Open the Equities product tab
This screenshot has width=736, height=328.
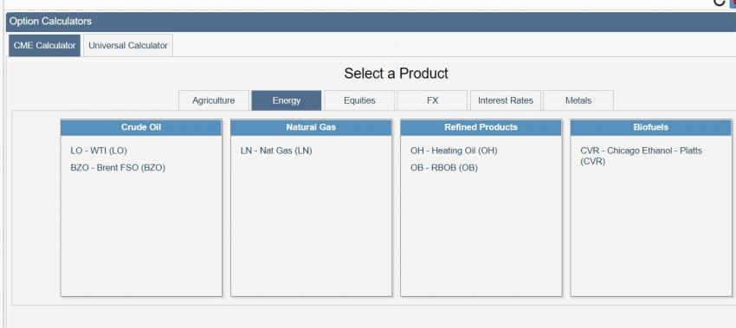[x=359, y=100]
